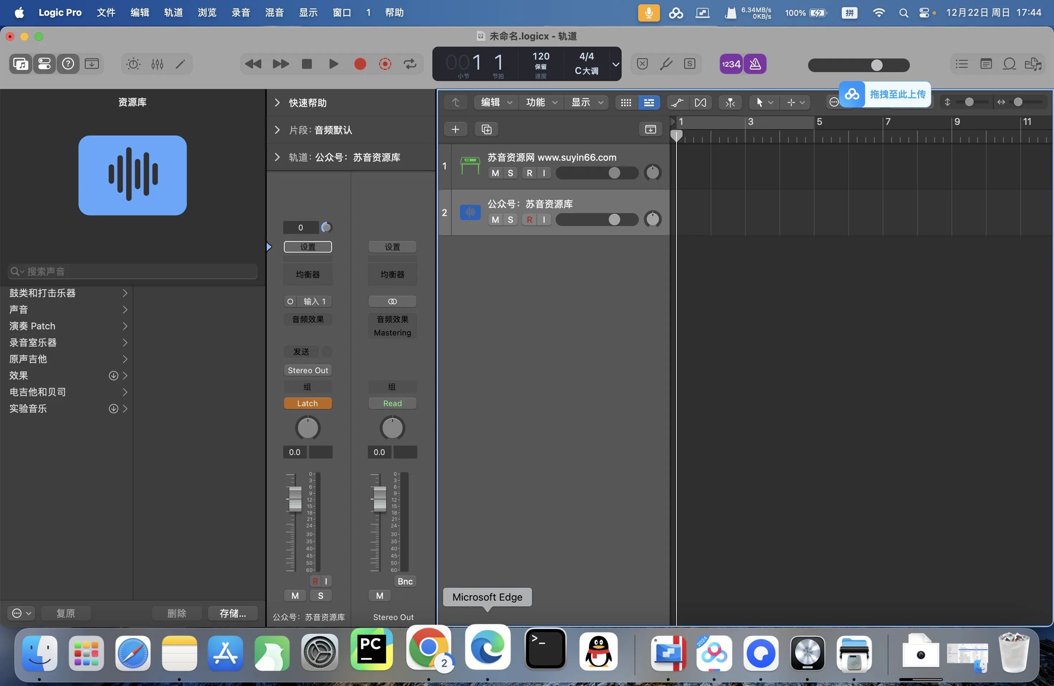Click the 复原 button below the library

66,613
